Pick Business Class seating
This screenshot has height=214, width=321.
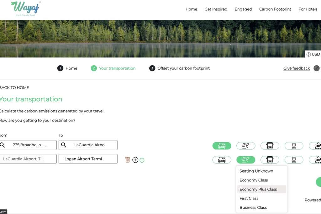tap(253, 207)
